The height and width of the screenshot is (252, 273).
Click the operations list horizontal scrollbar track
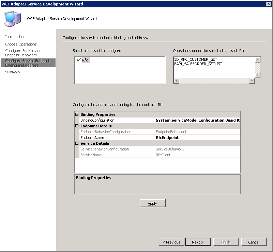(x=214, y=80)
